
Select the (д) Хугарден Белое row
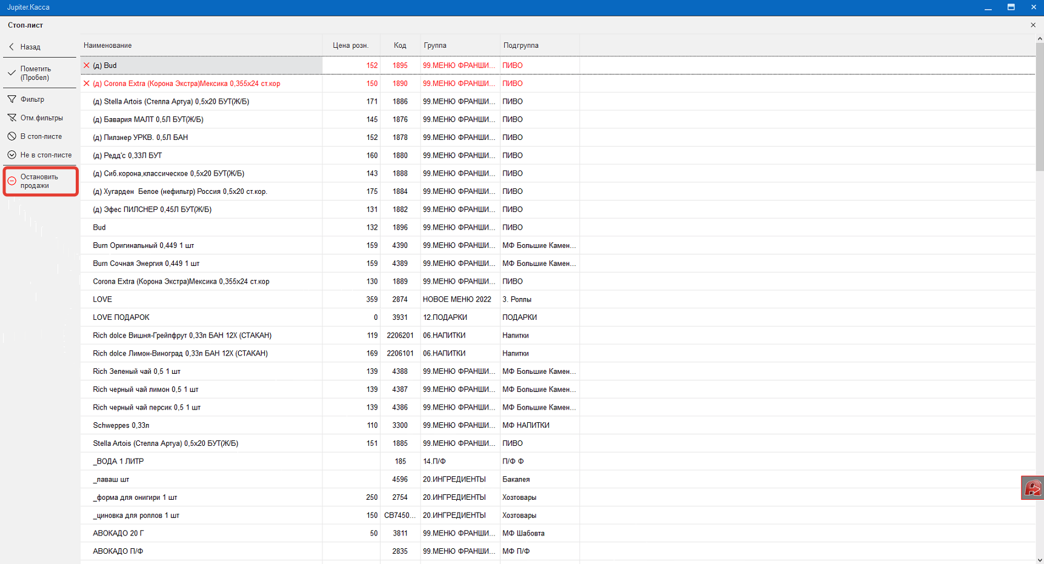557,191
